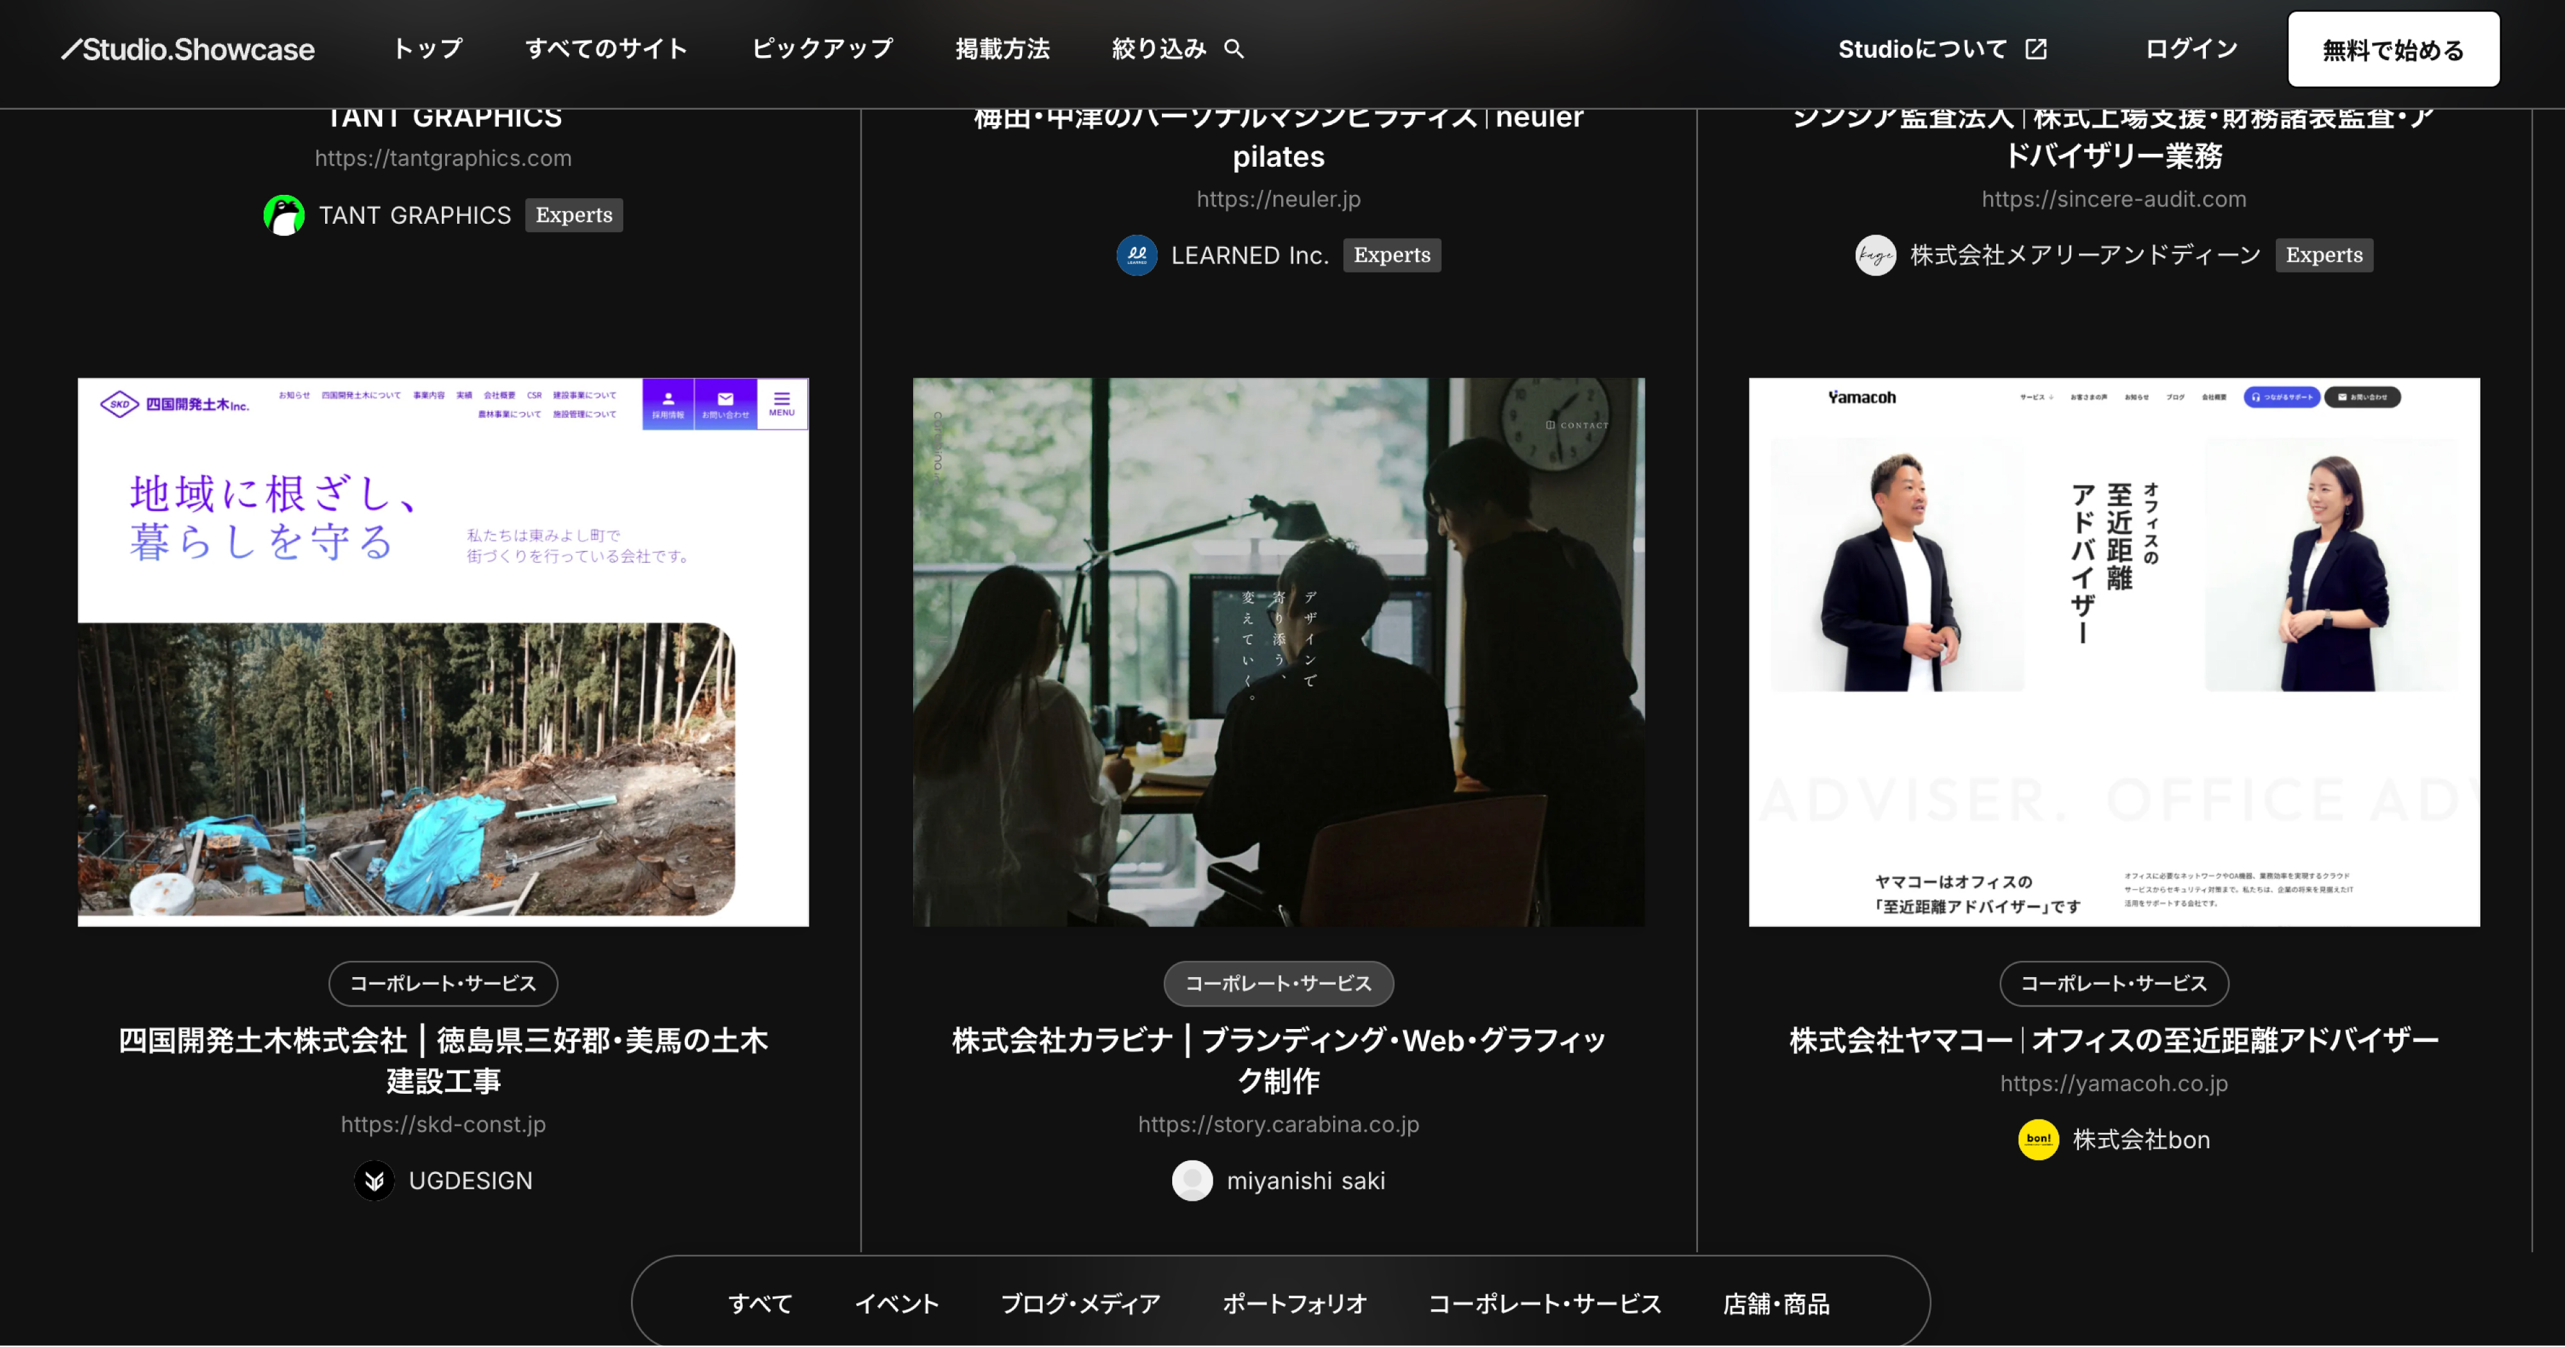Click UGDESIGN black avatar icon
Image resolution: width=2565 pixels, height=1347 pixels.
374,1181
